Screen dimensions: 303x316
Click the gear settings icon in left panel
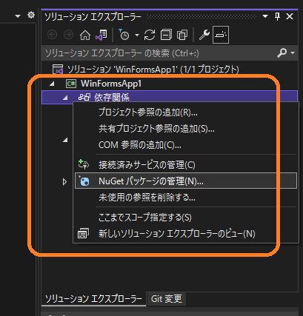pos(31,16)
